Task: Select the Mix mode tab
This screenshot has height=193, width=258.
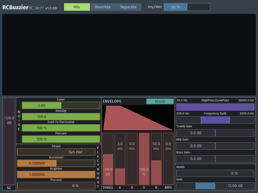Action: pyautogui.click(x=77, y=7)
